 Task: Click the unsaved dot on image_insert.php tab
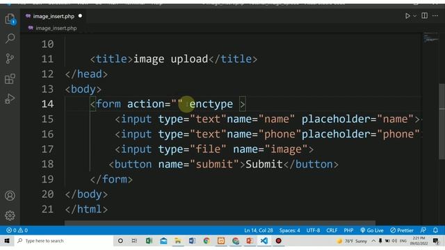pyautogui.click(x=81, y=16)
